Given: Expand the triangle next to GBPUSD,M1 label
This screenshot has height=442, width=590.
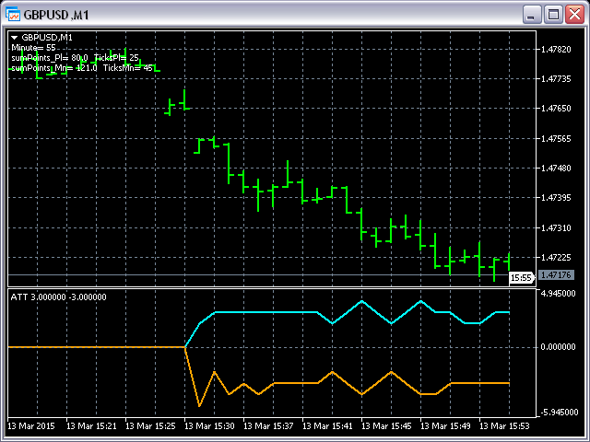Looking at the screenshot, I should click(x=15, y=38).
